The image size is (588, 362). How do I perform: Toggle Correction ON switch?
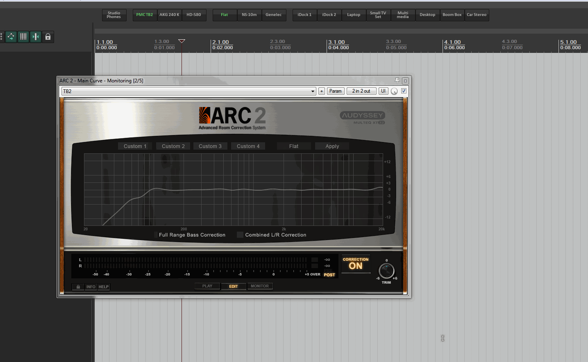point(356,264)
